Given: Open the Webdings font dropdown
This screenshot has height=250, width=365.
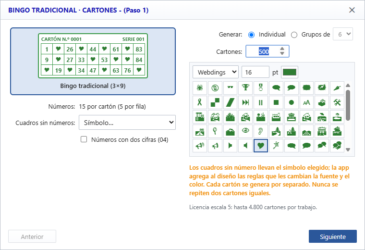Looking at the screenshot, I should click(x=216, y=72).
